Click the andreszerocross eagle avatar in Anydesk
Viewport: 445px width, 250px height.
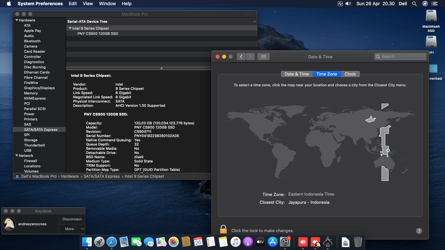point(9,224)
